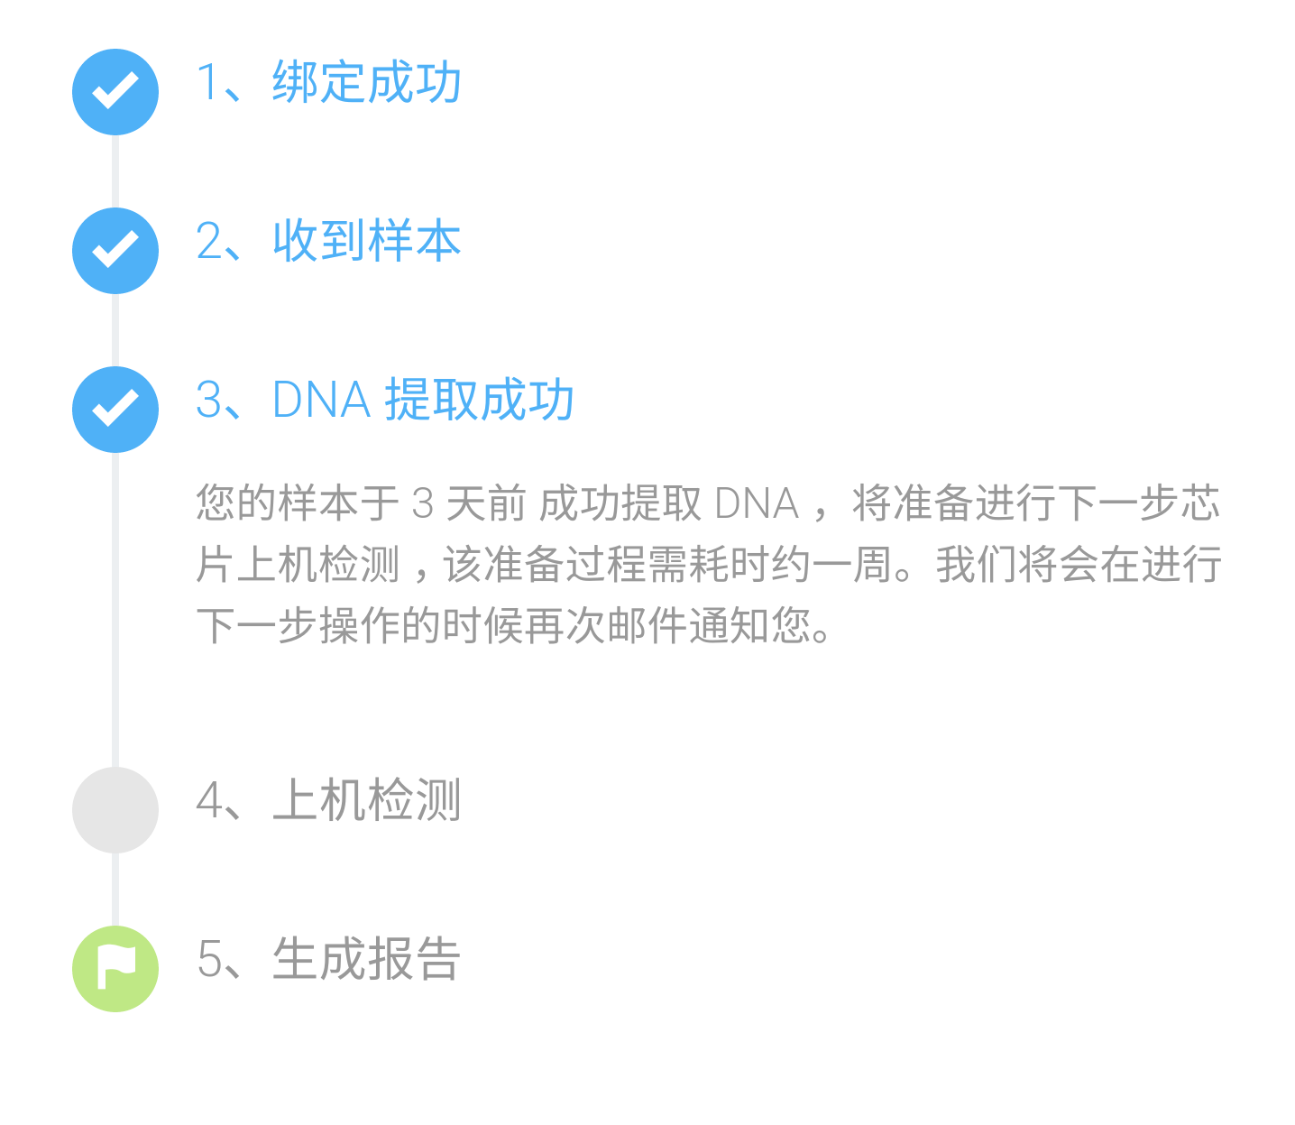Click the long timeline line beside the description
The height and width of the screenshot is (1125, 1295).
[x=115, y=610]
